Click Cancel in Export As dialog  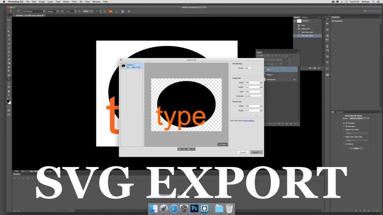click(x=243, y=152)
